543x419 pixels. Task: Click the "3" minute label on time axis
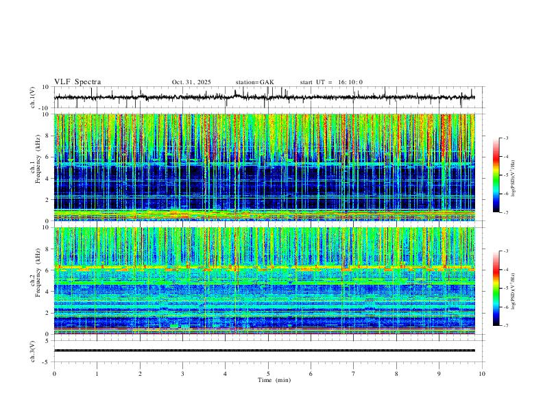(x=182, y=374)
